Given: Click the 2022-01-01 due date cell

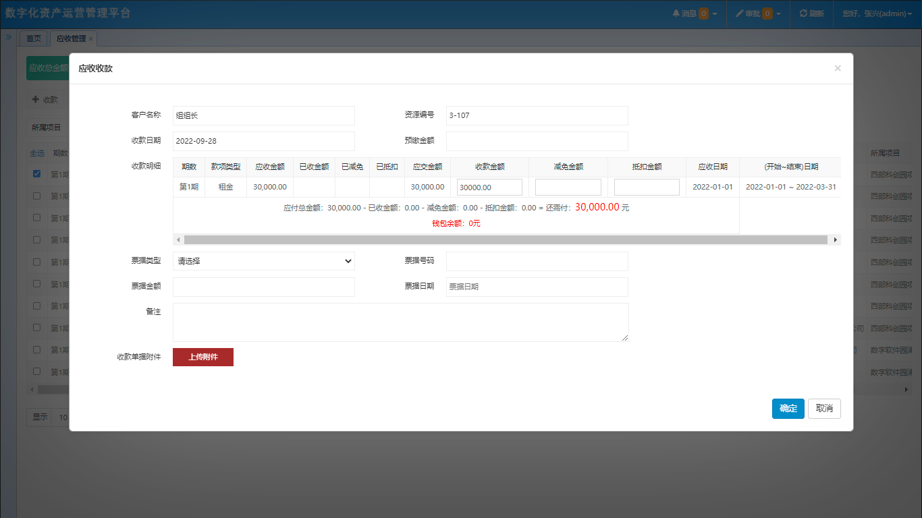Looking at the screenshot, I should pos(713,187).
